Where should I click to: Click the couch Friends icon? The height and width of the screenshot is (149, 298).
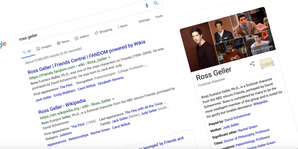267,63
